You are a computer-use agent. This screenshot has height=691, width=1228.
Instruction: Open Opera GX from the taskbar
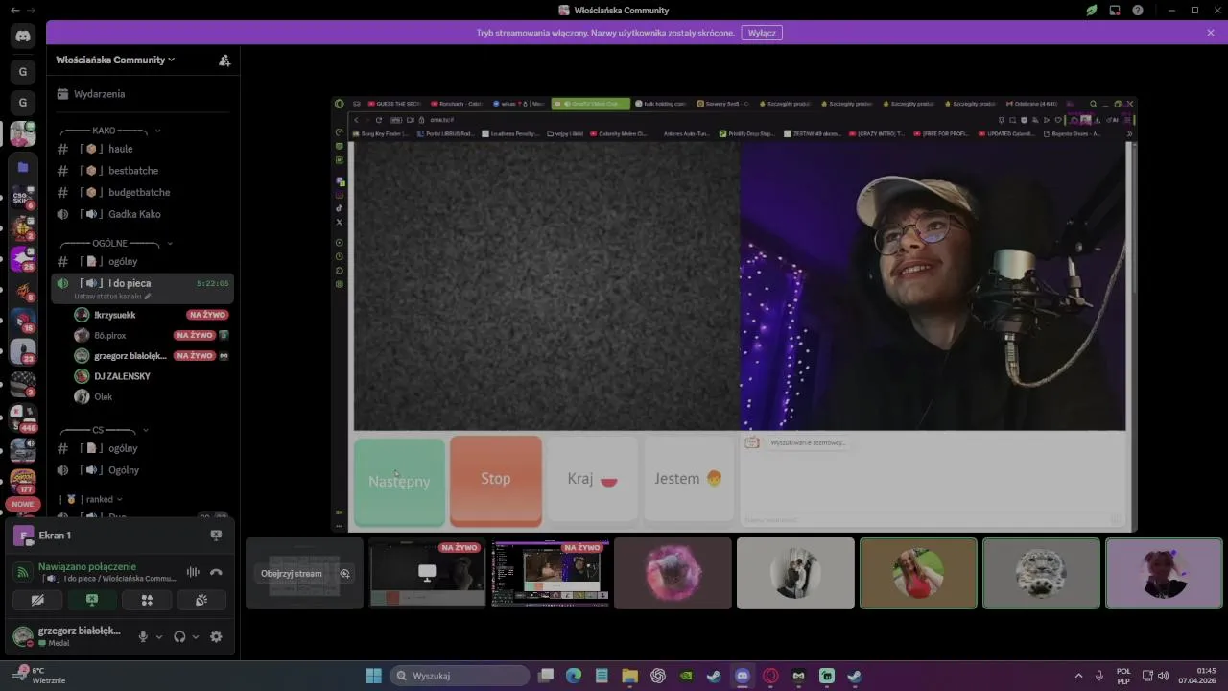coord(770,676)
